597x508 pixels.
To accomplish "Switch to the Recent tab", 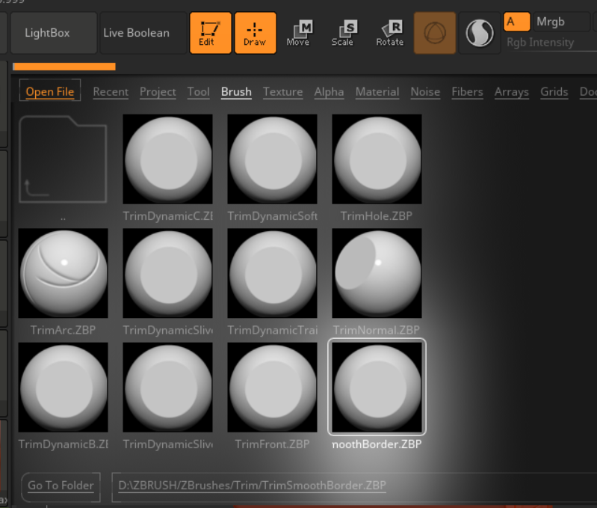I will [x=111, y=92].
